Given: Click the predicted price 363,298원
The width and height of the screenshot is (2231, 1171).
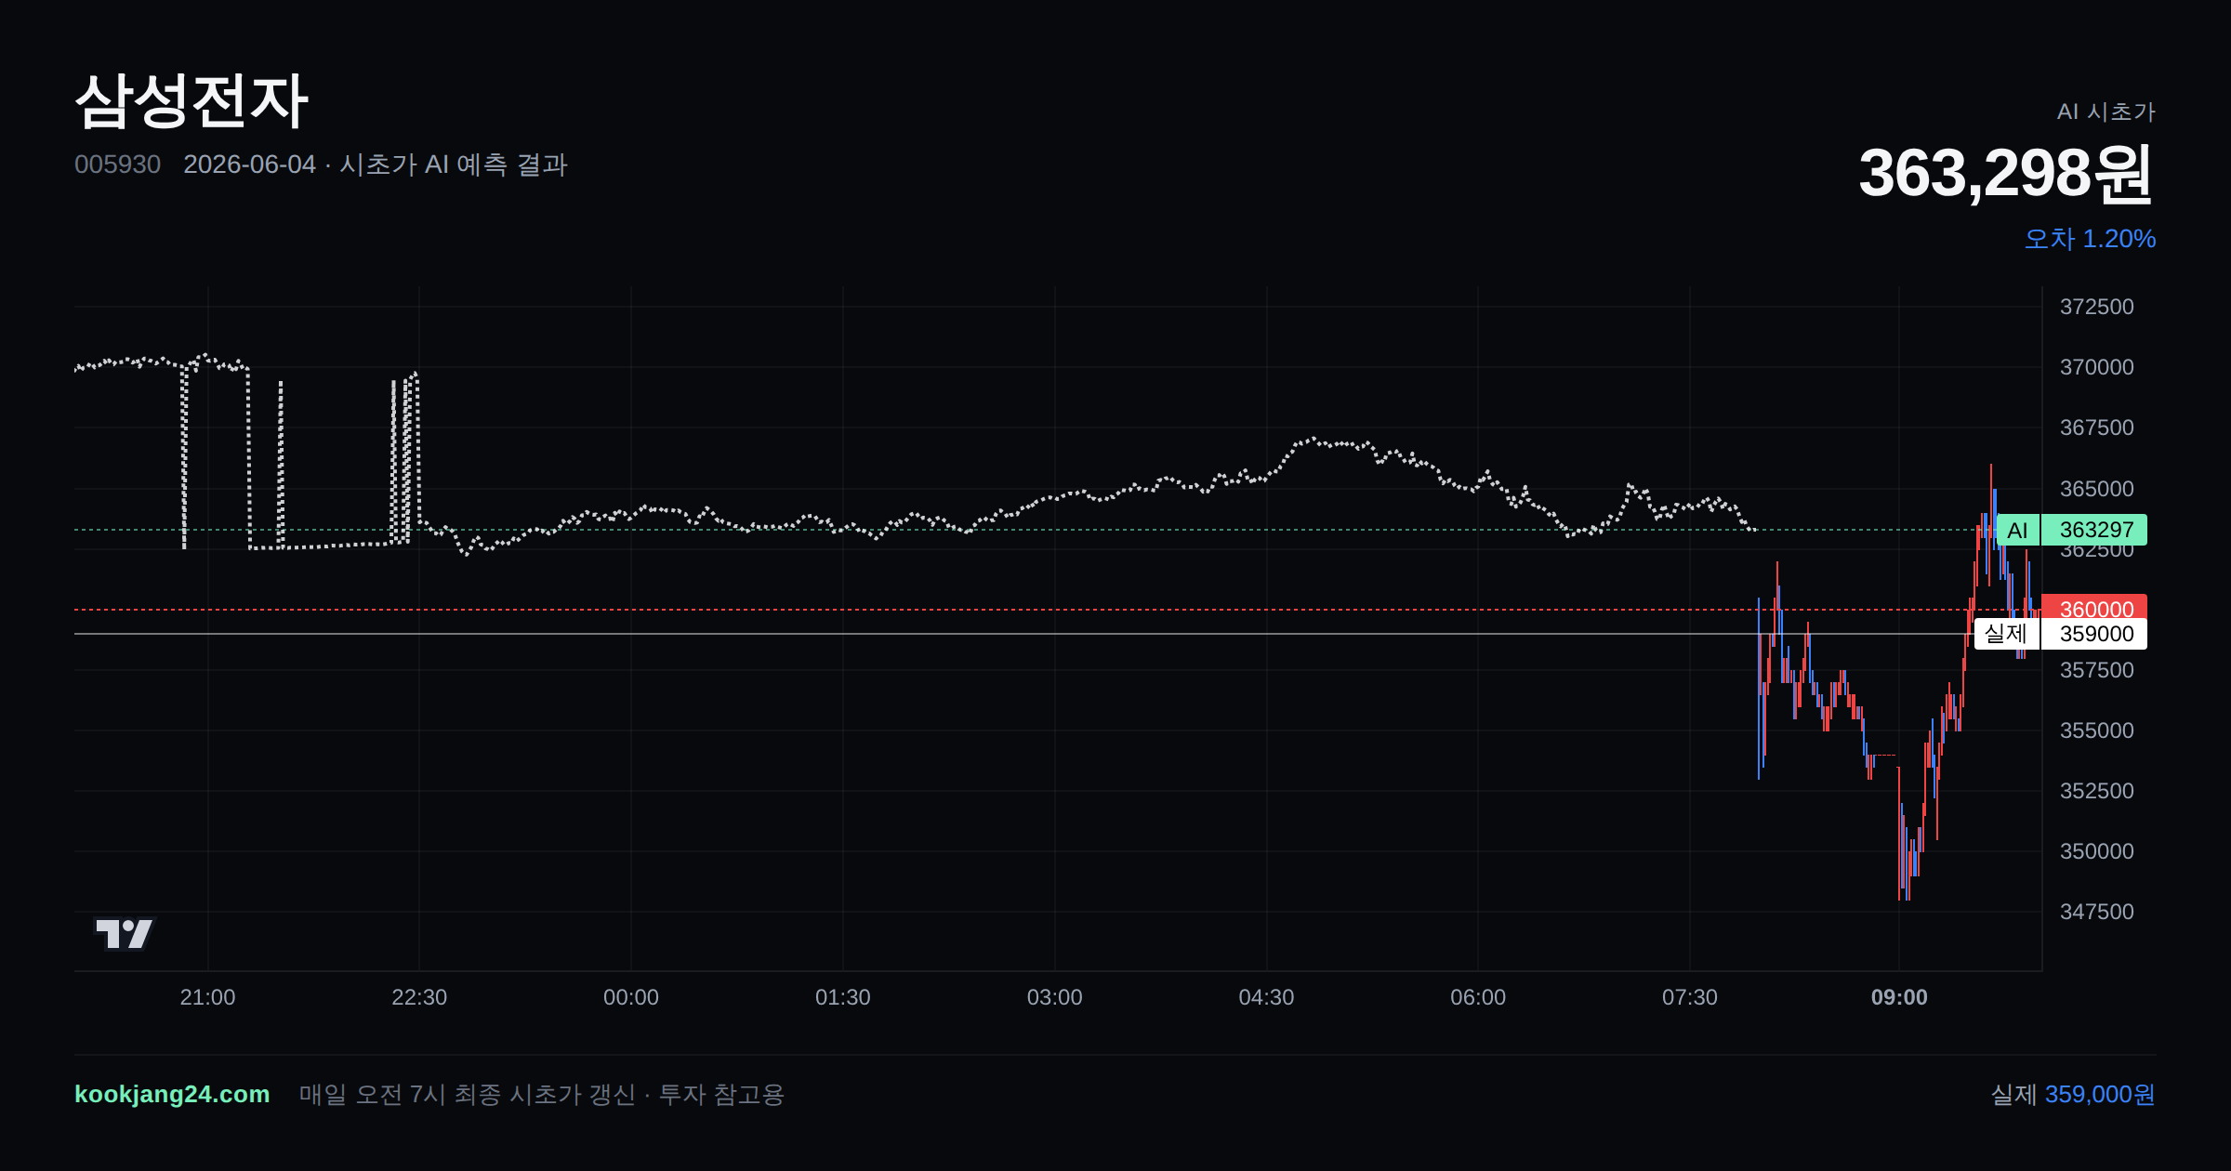Looking at the screenshot, I should coord(2006,174).
